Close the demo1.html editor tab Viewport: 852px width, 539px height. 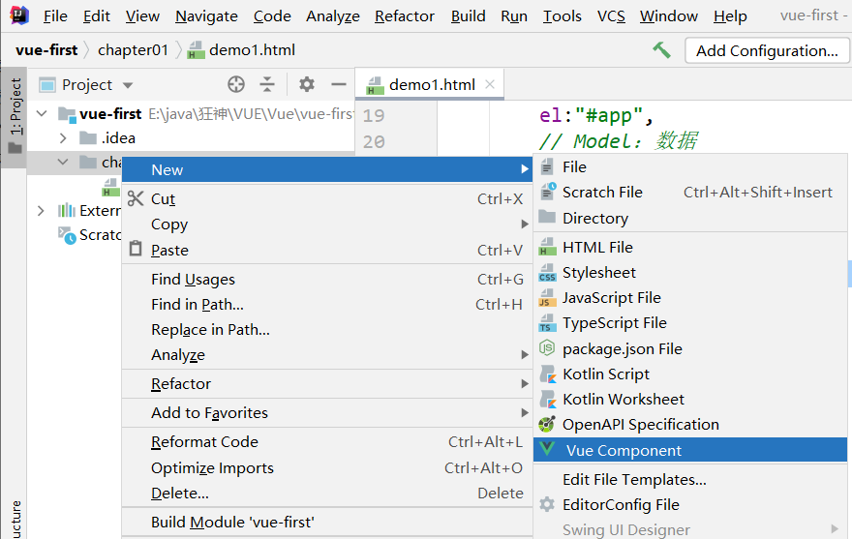(490, 84)
